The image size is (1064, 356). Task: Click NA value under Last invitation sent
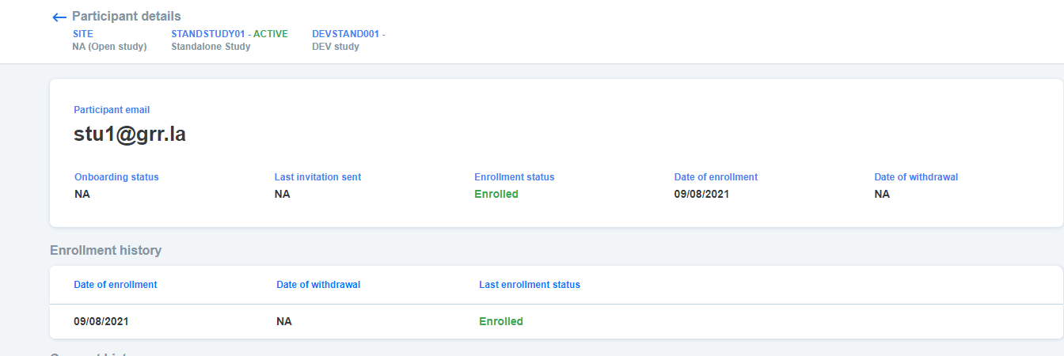[x=283, y=194]
